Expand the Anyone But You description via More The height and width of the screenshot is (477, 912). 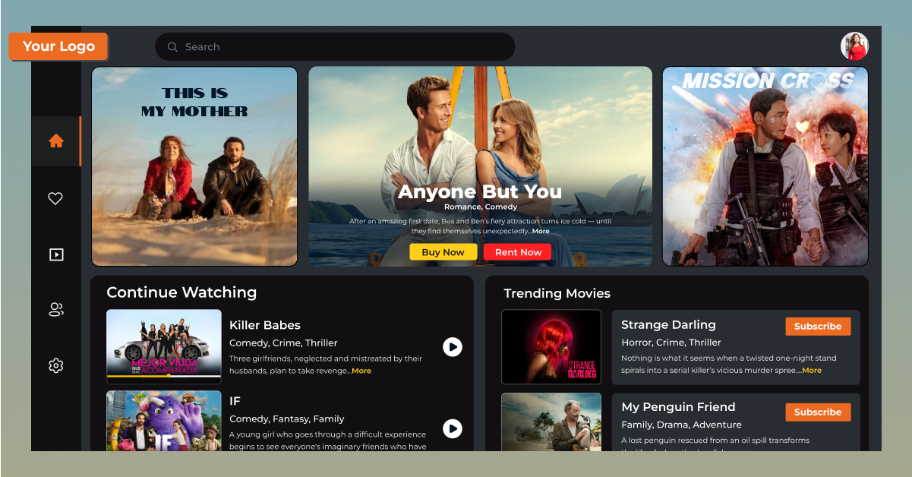tap(540, 230)
